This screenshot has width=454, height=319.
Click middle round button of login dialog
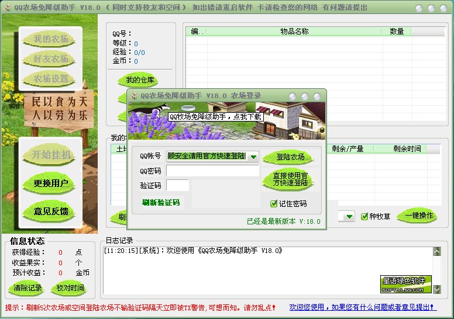click(305, 96)
